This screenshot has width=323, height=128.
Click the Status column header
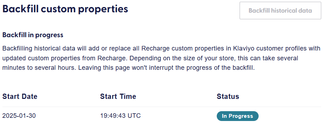(228, 96)
